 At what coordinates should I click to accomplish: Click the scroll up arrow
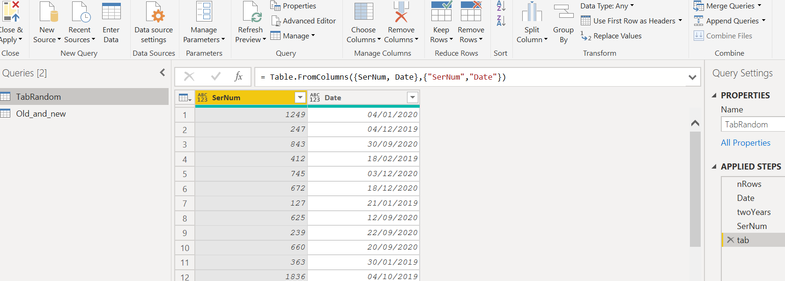click(x=695, y=123)
